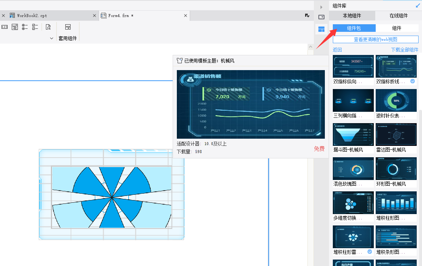Pick the checkbox group widget icon
Screen dimensions: 422x266
pos(35,27)
